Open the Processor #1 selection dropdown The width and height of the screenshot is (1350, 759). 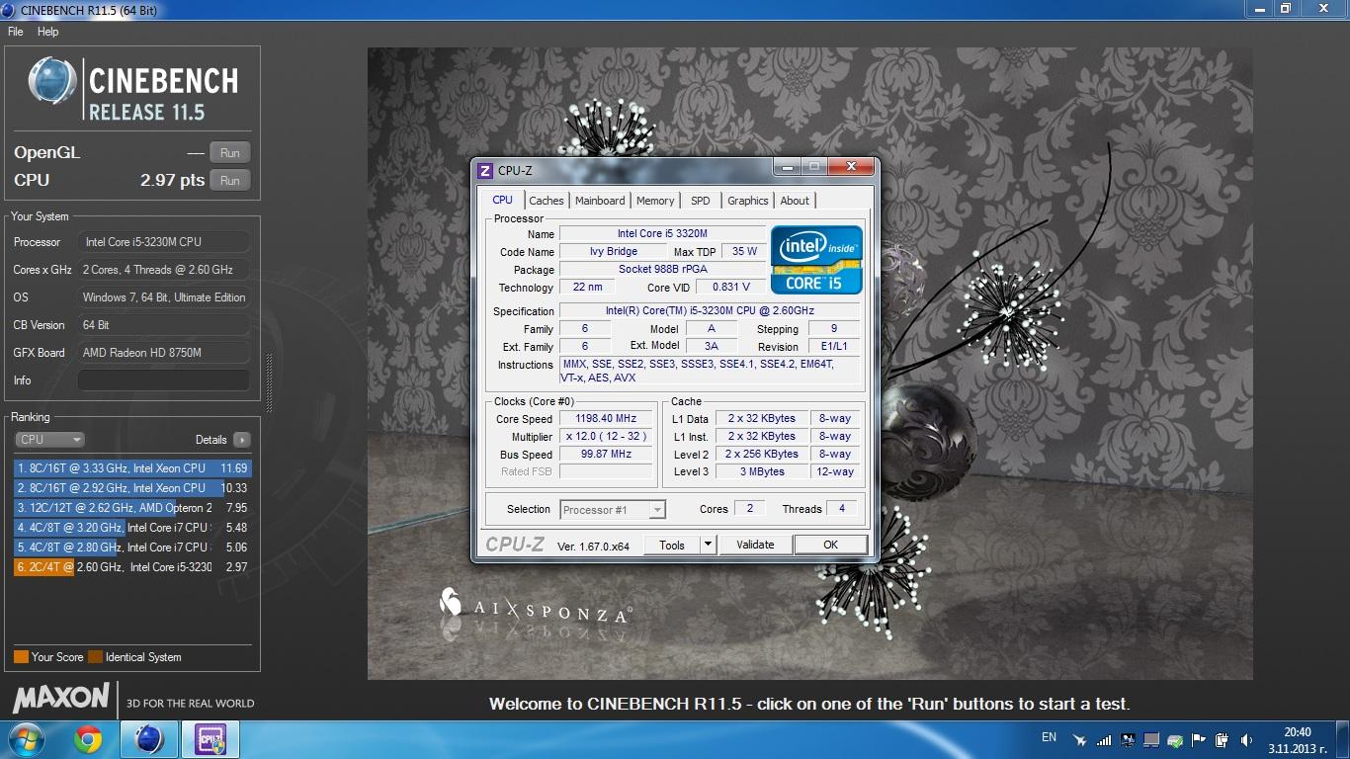[x=613, y=510]
